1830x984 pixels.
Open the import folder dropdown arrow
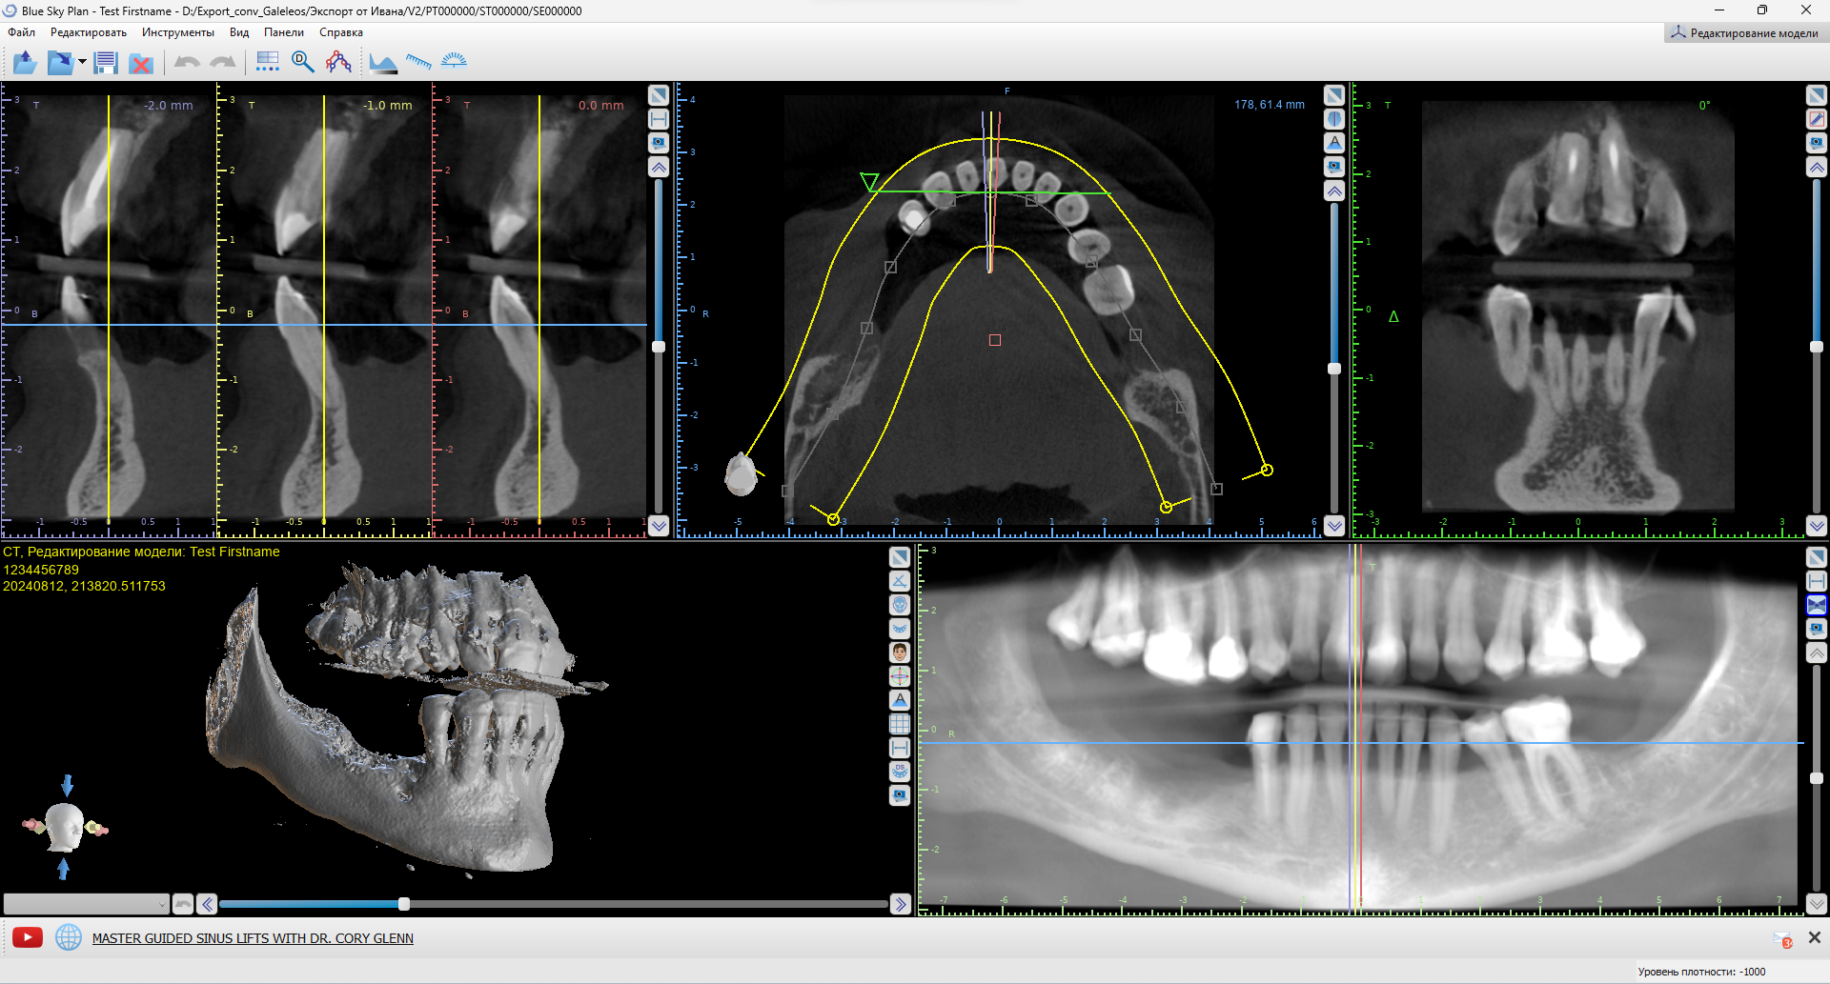[83, 63]
